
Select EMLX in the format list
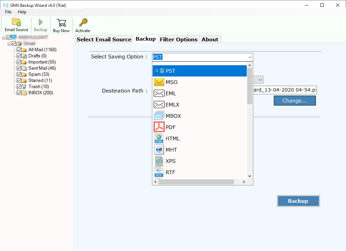click(x=200, y=104)
